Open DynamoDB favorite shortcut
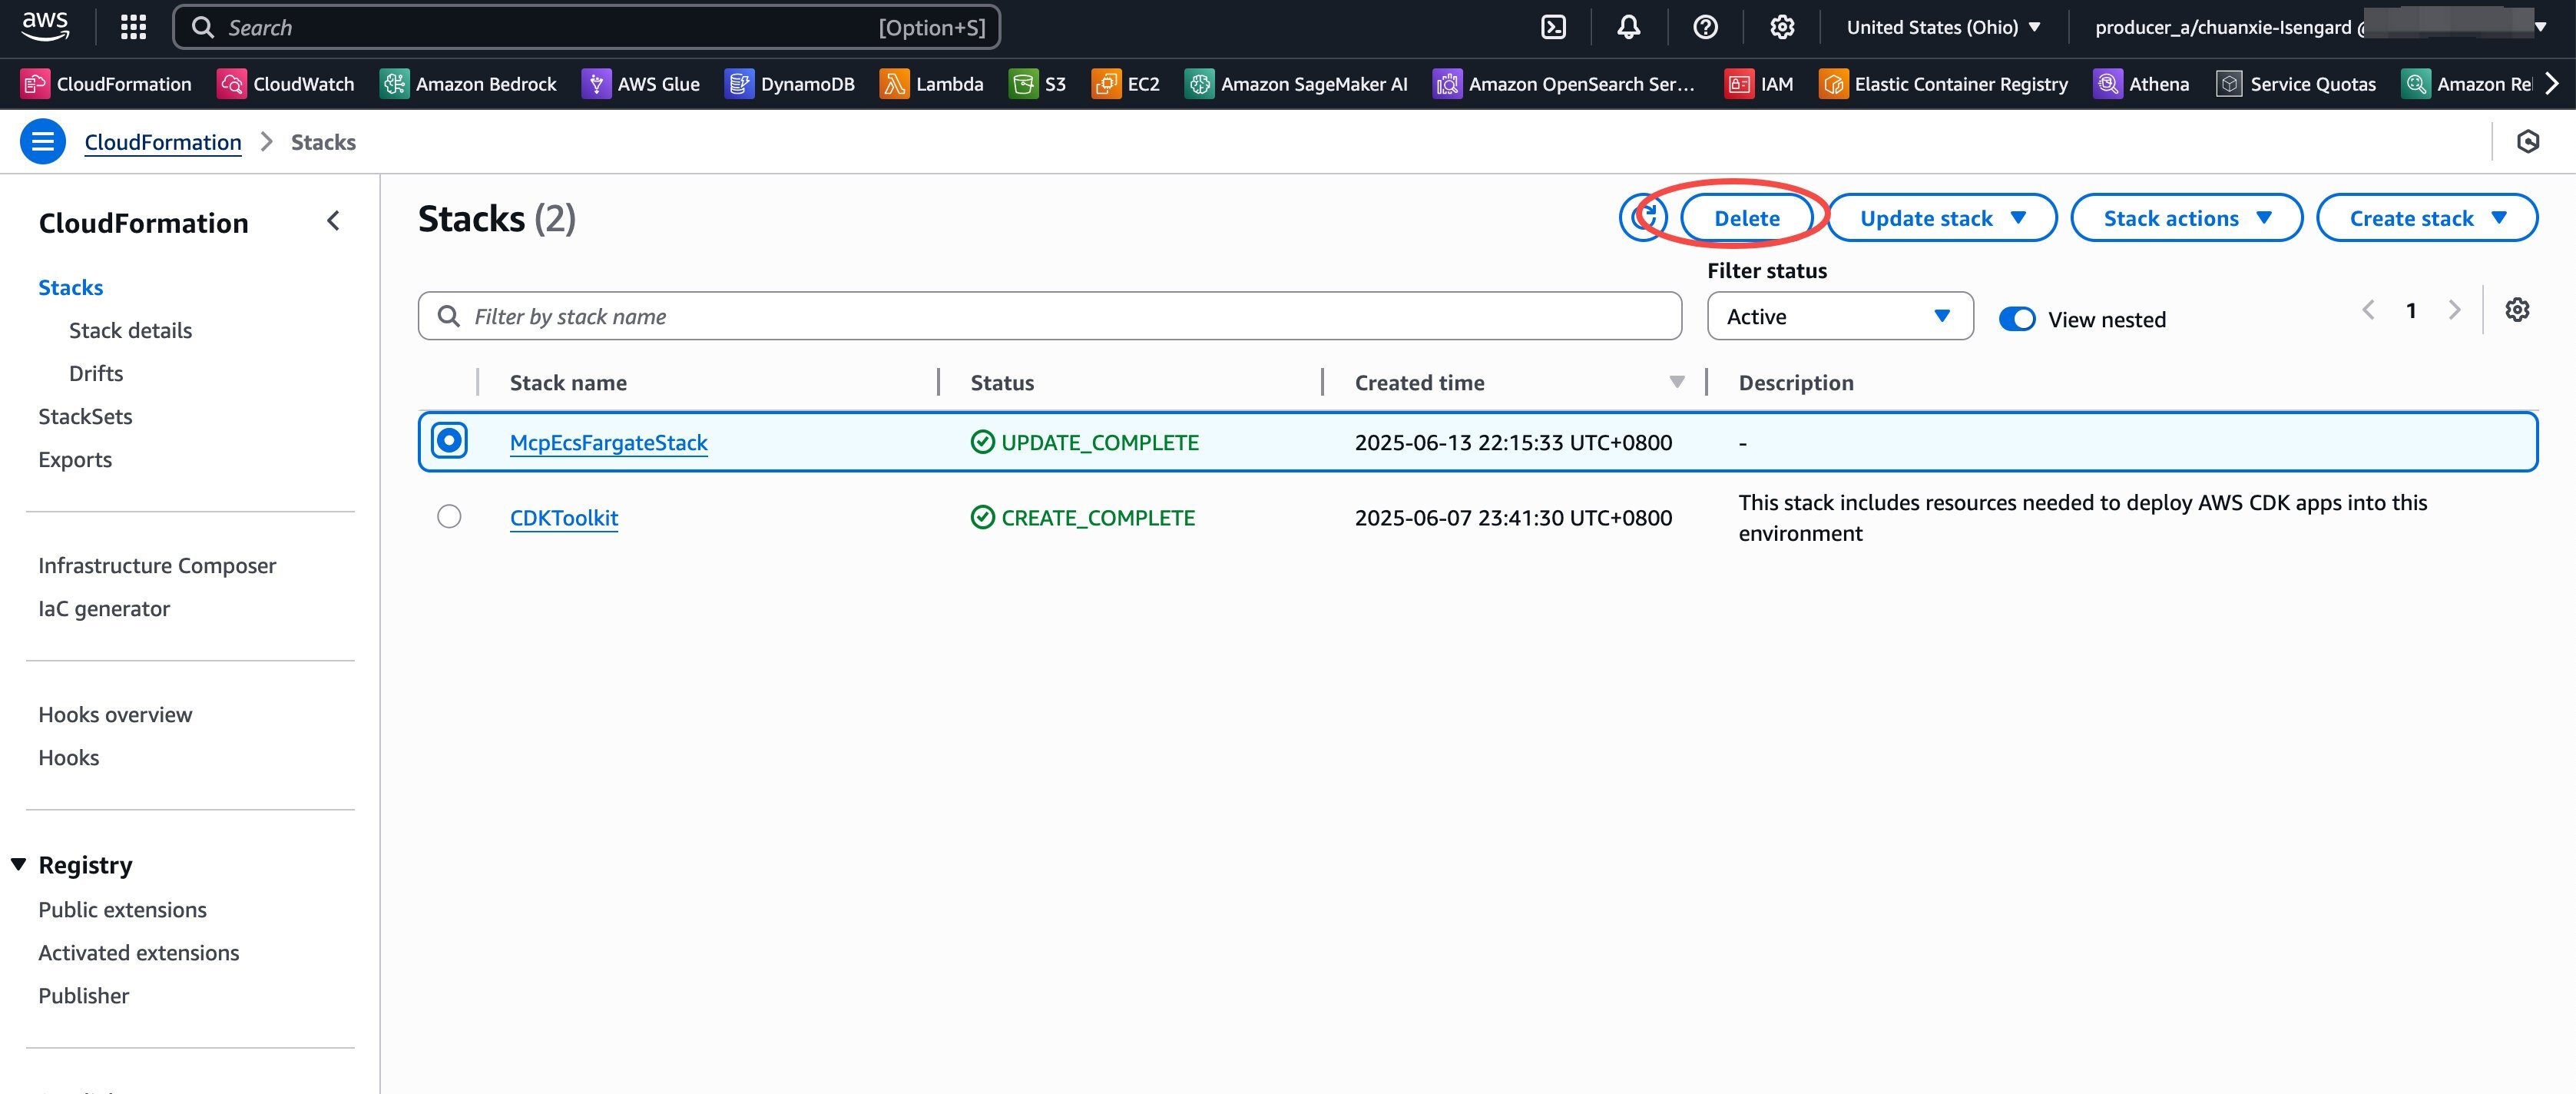The height and width of the screenshot is (1094, 2576). tap(790, 84)
